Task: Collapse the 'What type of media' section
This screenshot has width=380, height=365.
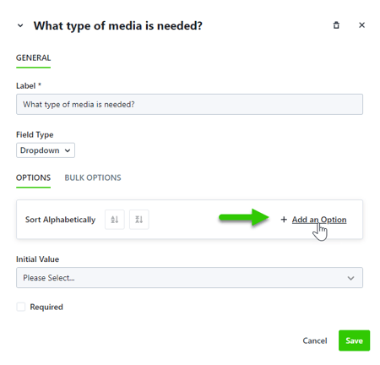Action: 20,25
